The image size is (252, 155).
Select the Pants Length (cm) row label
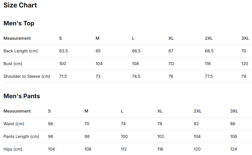pyautogui.click(x=21, y=137)
